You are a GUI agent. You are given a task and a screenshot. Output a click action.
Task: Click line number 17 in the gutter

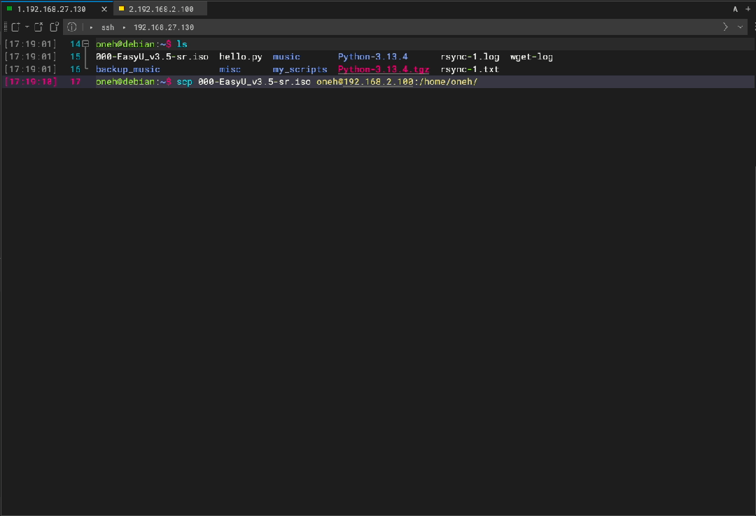75,82
